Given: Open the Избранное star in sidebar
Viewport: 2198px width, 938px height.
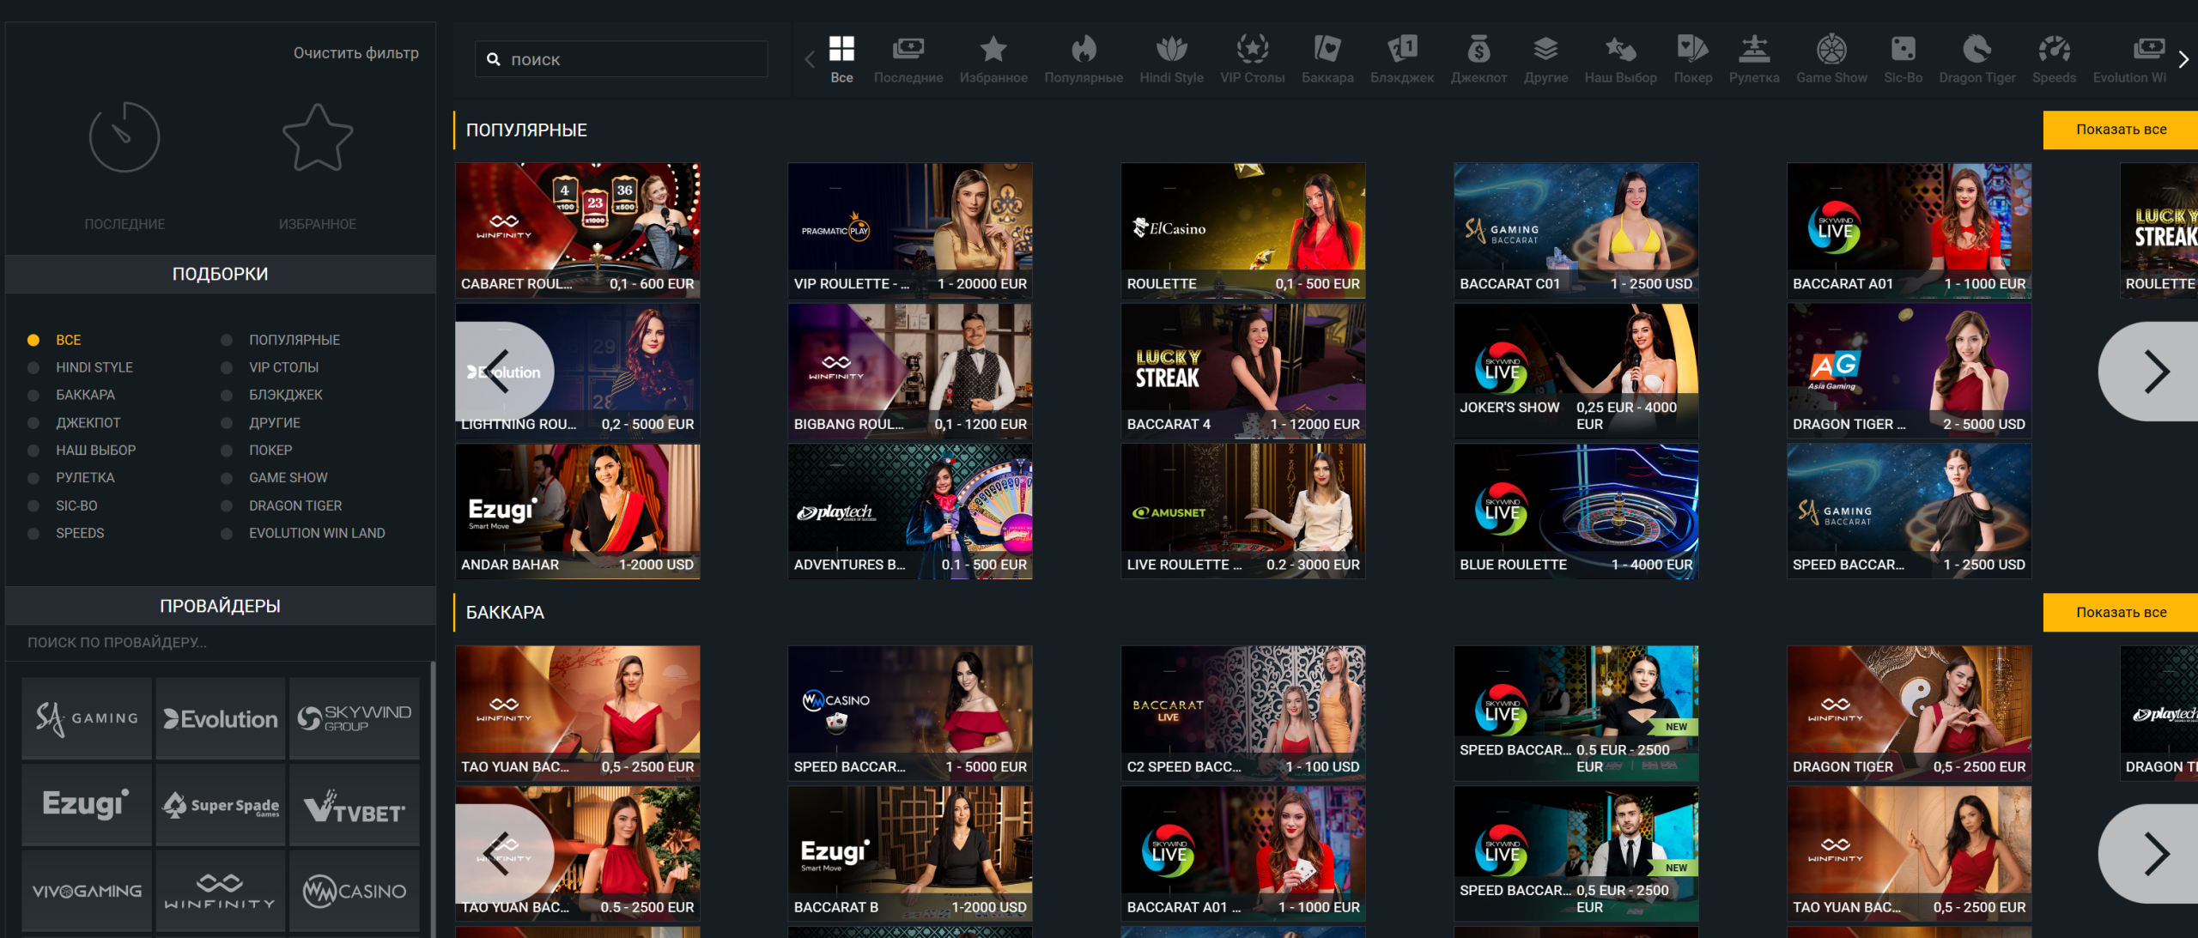Looking at the screenshot, I should (x=318, y=137).
